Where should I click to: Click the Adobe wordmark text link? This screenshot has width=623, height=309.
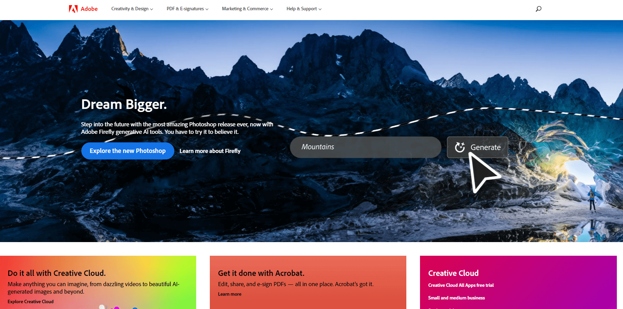coord(89,9)
